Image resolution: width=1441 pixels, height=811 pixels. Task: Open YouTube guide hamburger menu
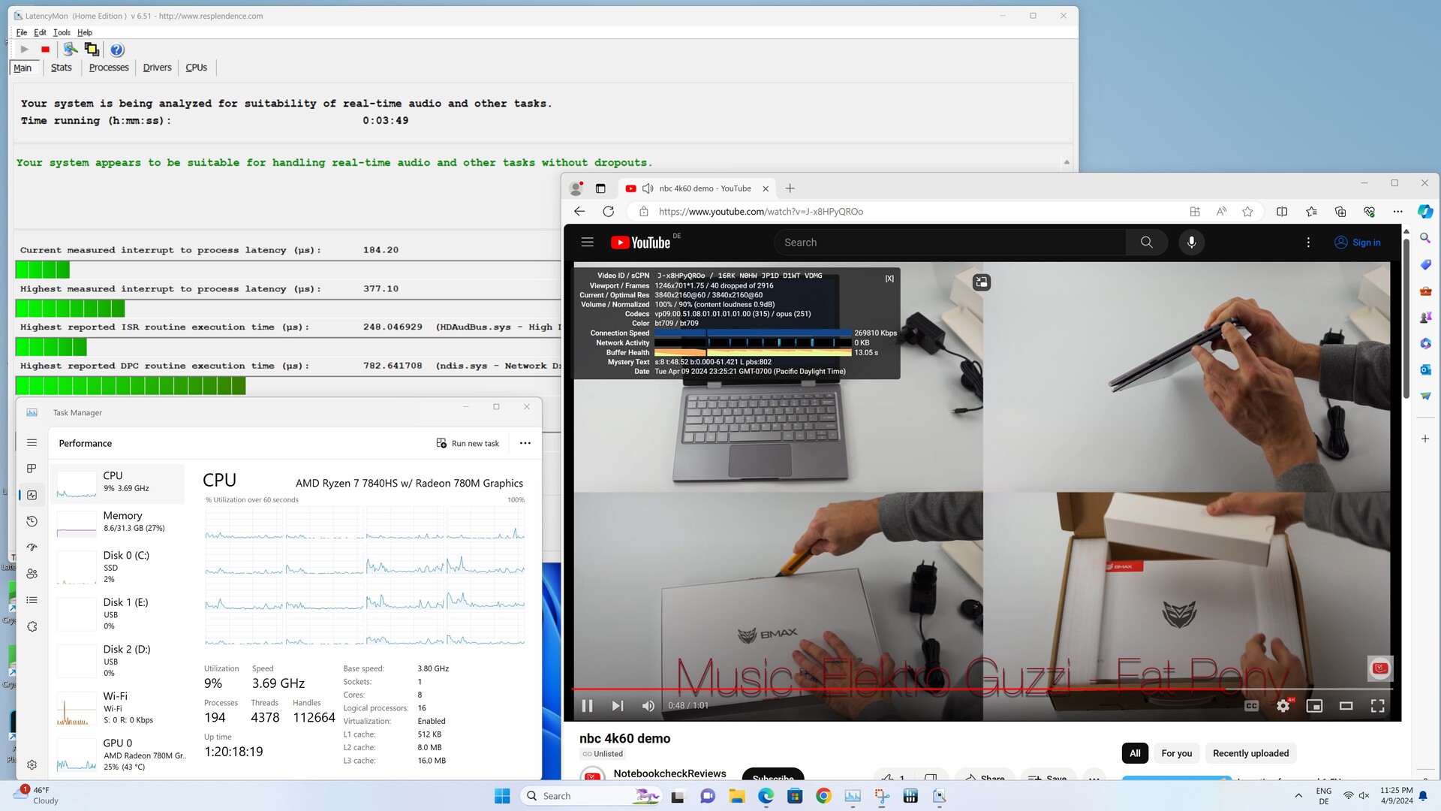[x=588, y=243]
